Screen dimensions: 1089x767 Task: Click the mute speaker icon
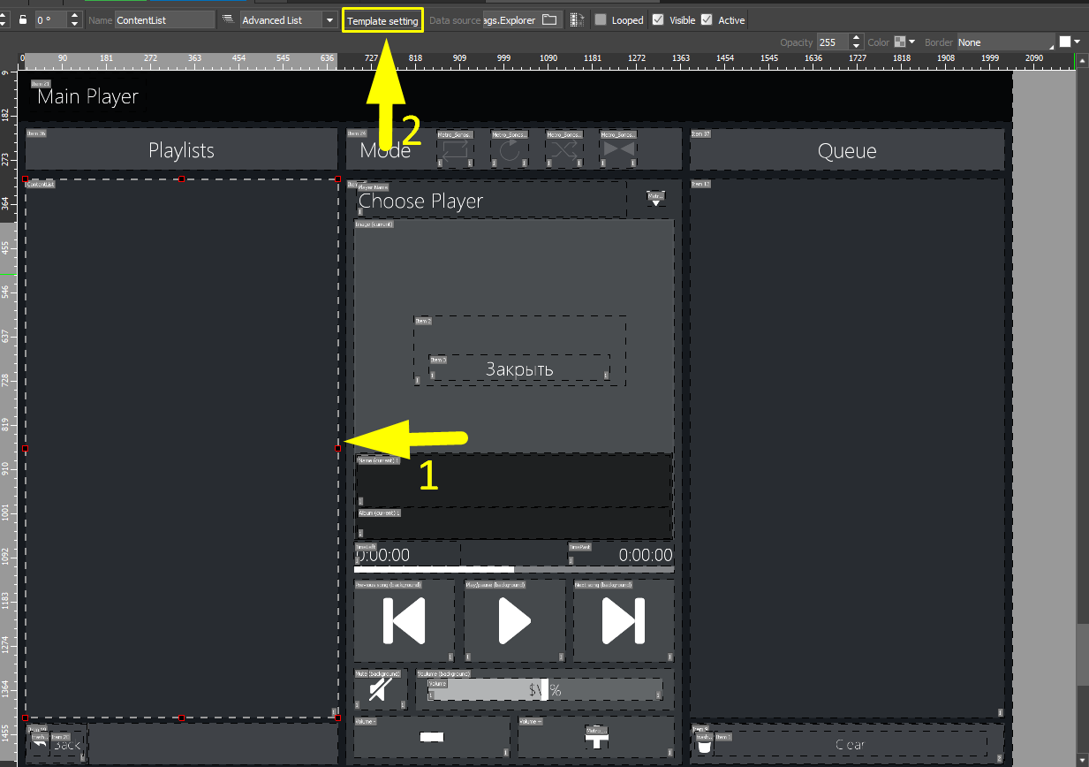[x=380, y=689]
